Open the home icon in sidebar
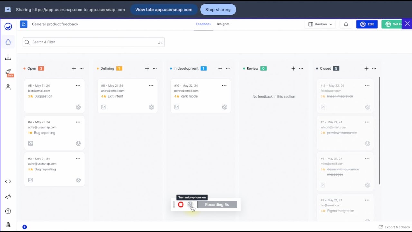 [x=8, y=42]
